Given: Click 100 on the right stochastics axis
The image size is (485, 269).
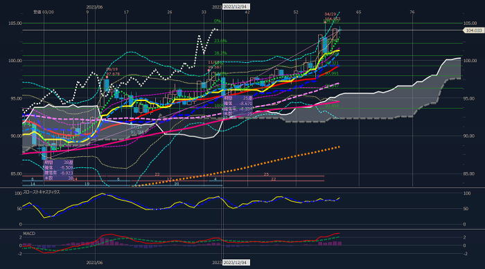Looking at the screenshot, I should tap(466, 194).
